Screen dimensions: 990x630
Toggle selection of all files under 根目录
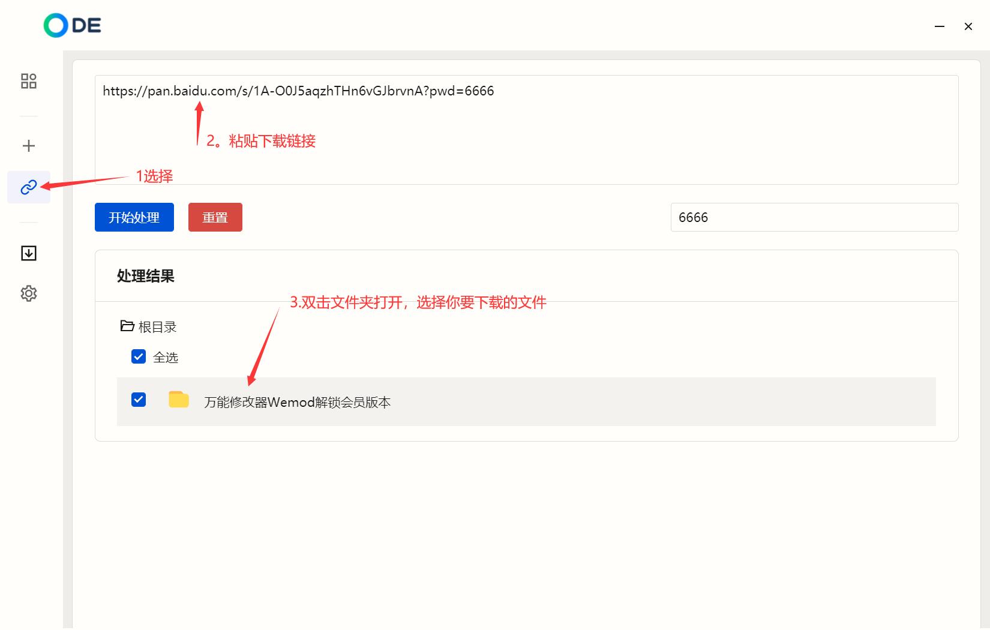(138, 356)
